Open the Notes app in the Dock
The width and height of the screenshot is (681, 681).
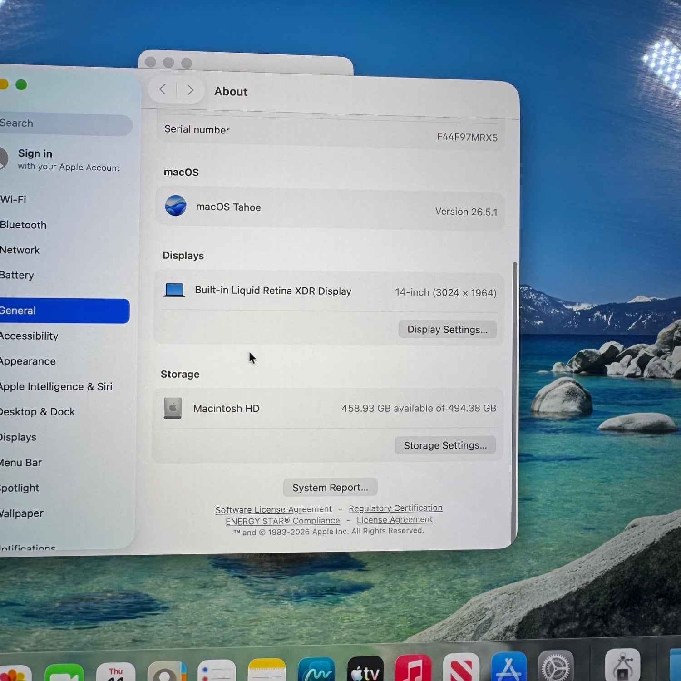point(267,670)
